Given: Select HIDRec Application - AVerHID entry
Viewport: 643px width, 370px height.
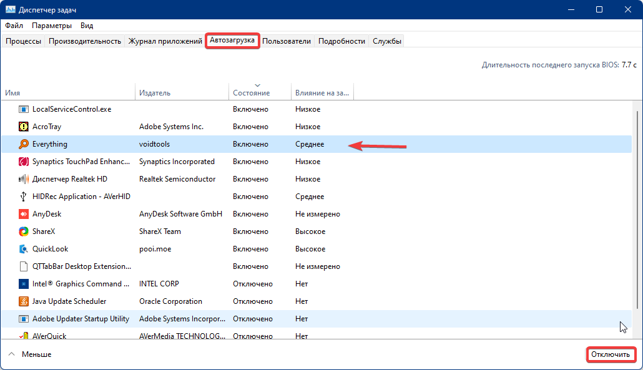Looking at the screenshot, I should click(x=81, y=197).
